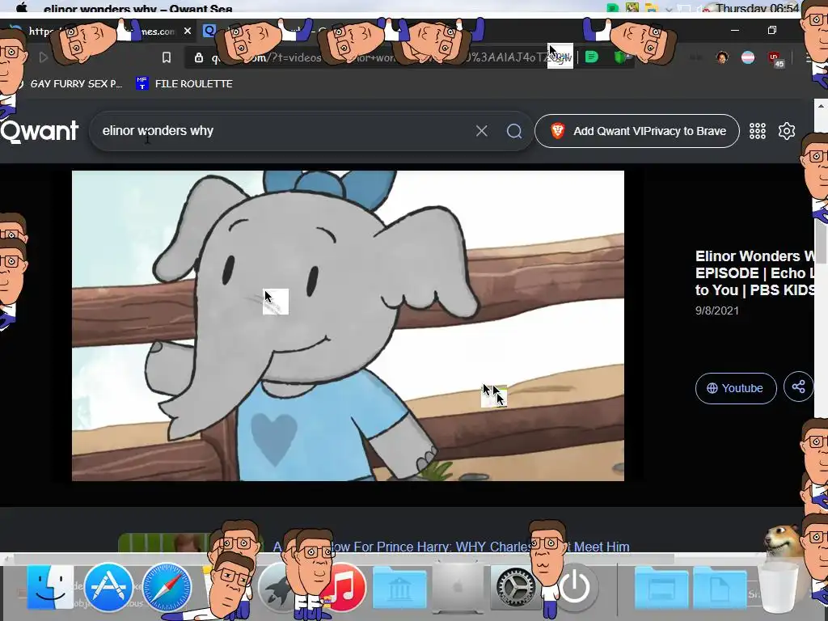Screen dimensions: 828x621
Task: Open the FILE ROULETTE bookmark
Action: pyautogui.click(x=184, y=83)
